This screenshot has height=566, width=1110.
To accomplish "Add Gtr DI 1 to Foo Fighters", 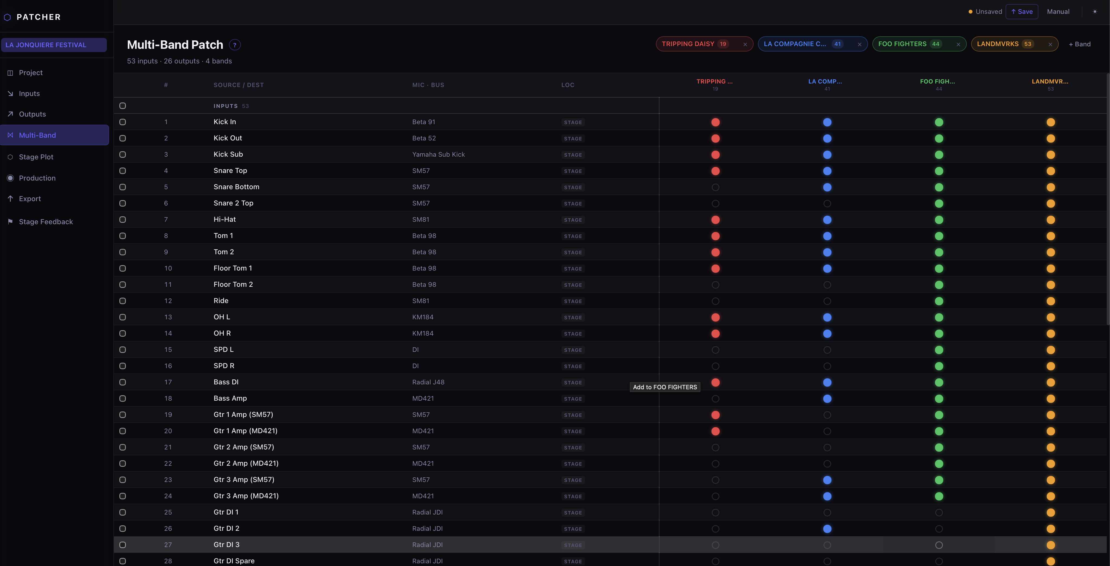I will (x=939, y=513).
